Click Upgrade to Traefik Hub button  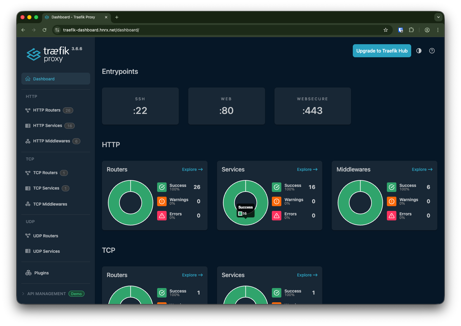pos(382,51)
